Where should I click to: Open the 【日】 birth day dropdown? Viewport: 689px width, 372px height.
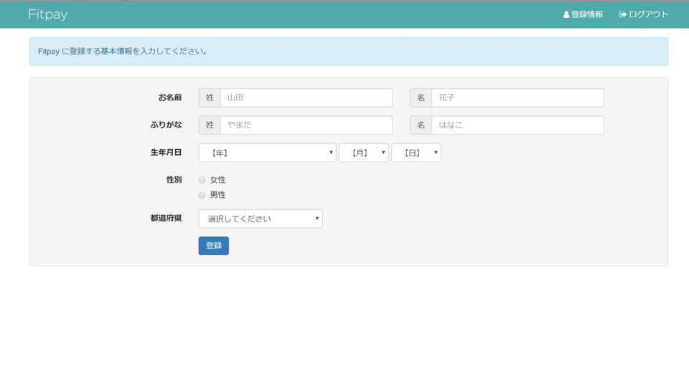[x=416, y=153]
